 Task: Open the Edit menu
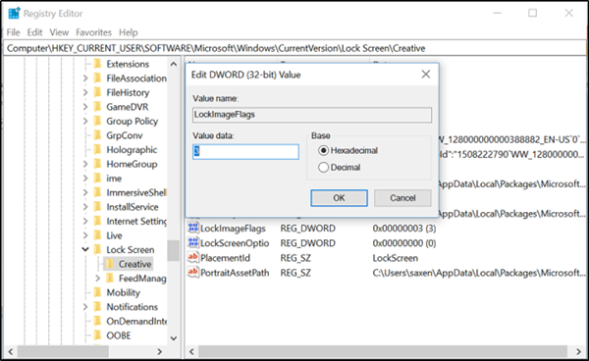pyautogui.click(x=34, y=32)
